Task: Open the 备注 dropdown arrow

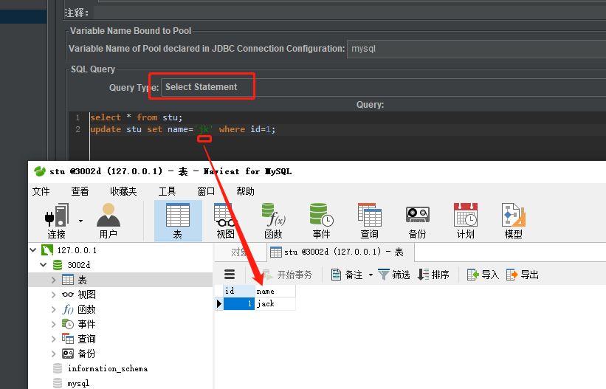Action: tap(371, 275)
